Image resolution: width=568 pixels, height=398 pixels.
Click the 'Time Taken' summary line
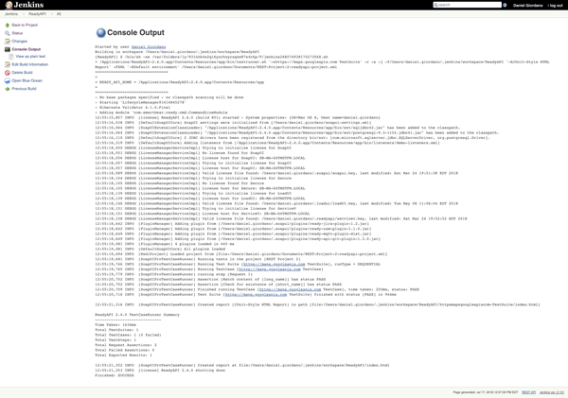pyautogui.click(x=115, y=325)
